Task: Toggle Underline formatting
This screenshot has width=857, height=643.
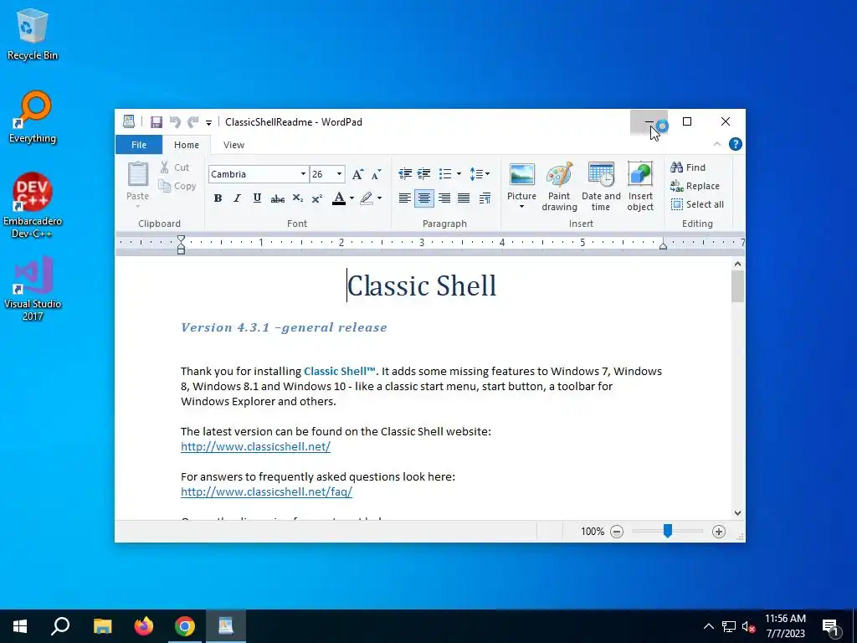Action: 257,198
